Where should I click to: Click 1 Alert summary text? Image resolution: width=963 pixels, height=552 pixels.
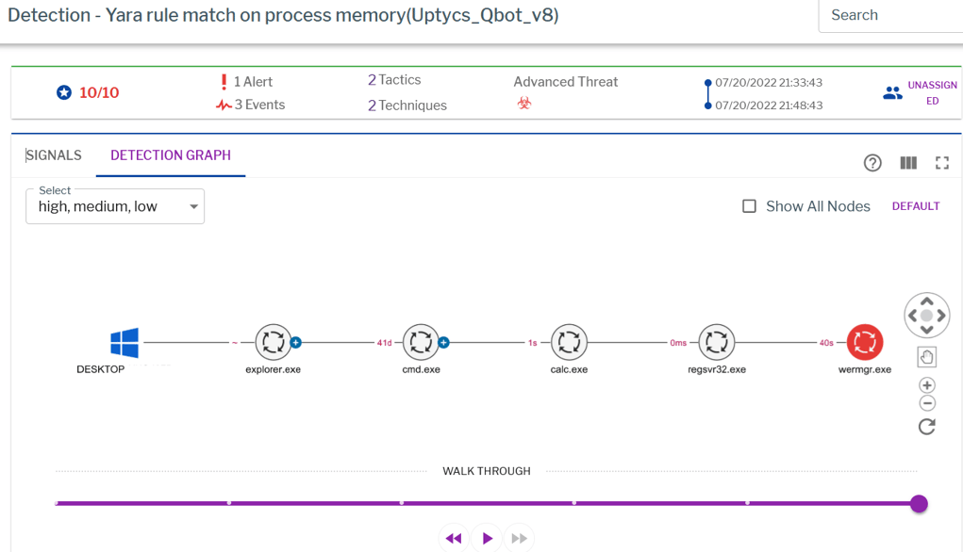tap(253, 82)
